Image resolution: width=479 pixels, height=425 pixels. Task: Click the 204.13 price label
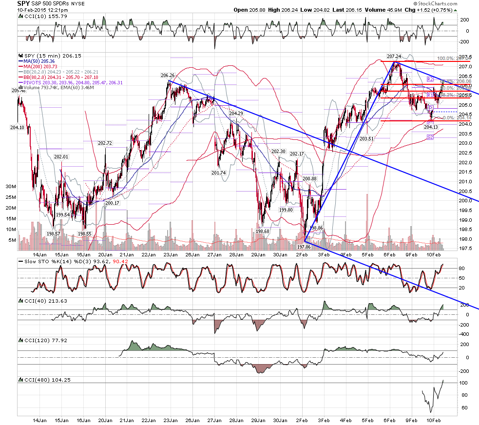(x=431, y=127)
